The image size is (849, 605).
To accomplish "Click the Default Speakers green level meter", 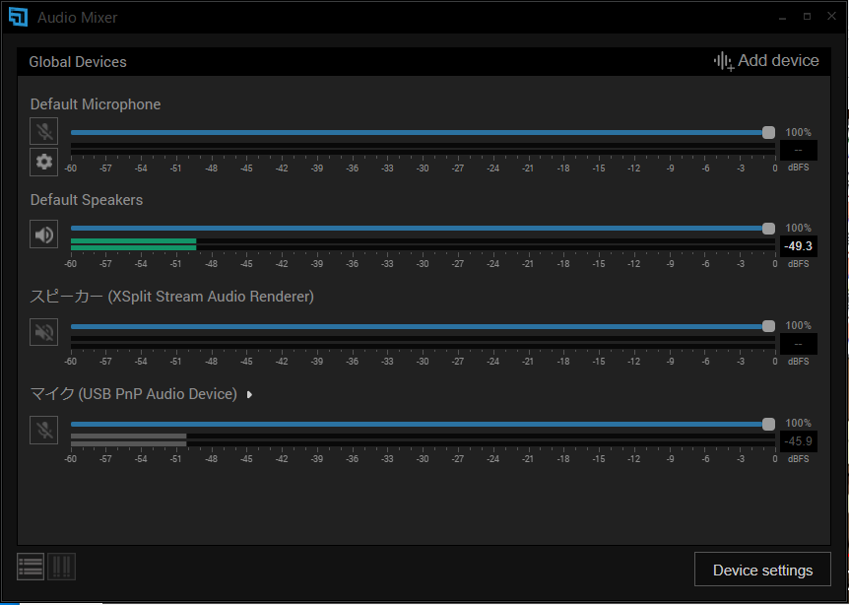I will pyautogui.click(x=133, y=244).
